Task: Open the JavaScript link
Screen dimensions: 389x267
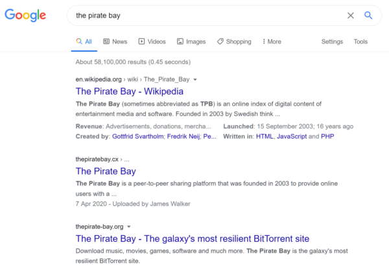Action: (292, 136)
